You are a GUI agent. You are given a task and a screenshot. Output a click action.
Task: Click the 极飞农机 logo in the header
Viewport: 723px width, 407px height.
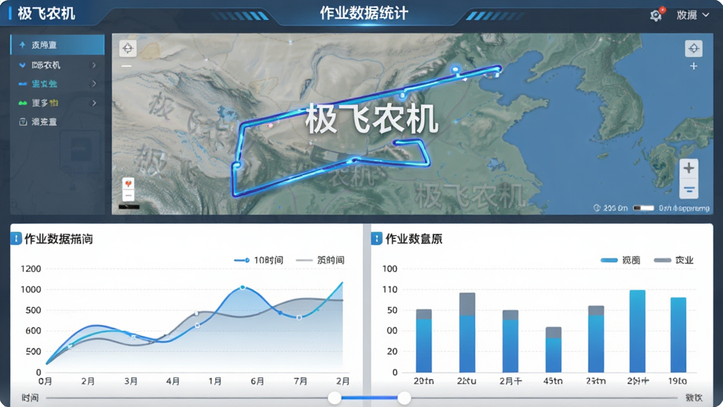(46, 14)
